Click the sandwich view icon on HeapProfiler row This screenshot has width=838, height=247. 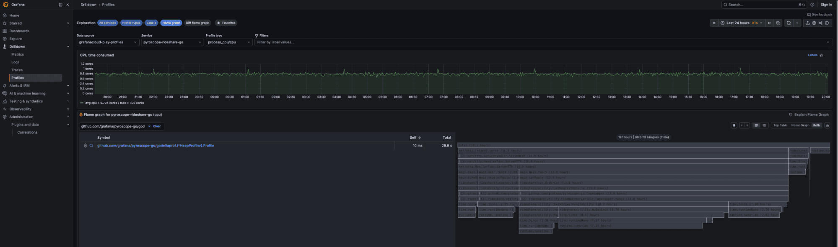pyautogui.click(x=86, y=146)
